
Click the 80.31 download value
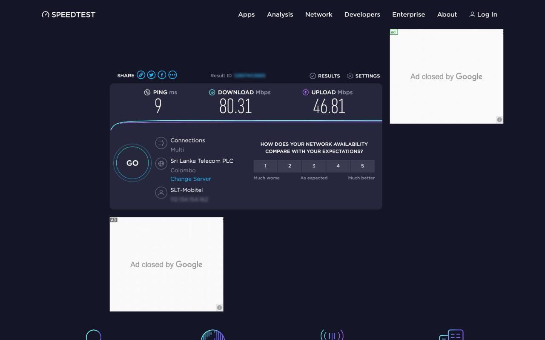(x=235, y=106)
